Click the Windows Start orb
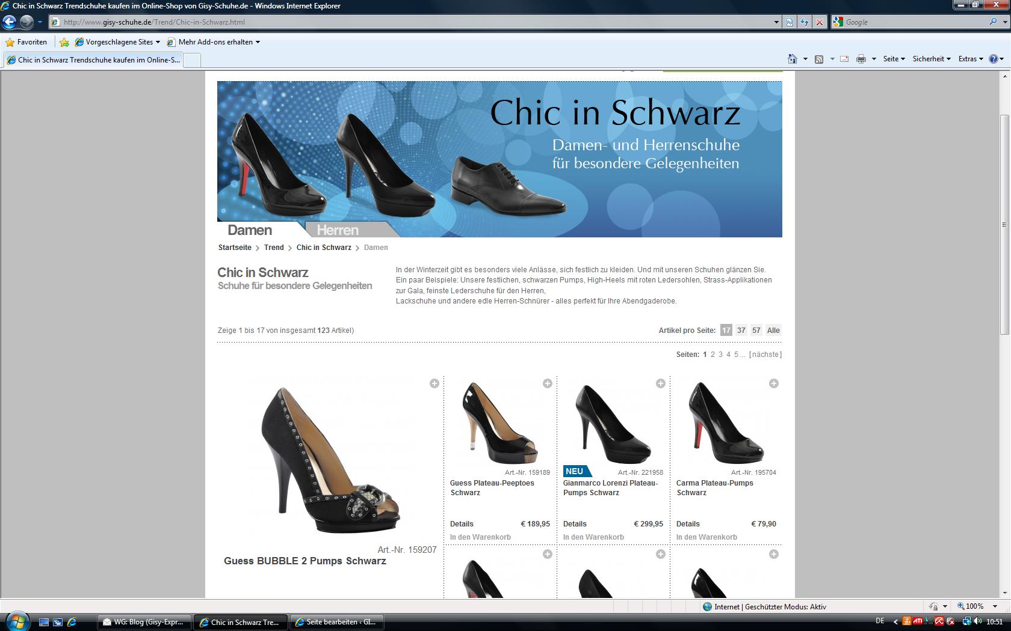The image size is (1011, 631). pos(17,621)
